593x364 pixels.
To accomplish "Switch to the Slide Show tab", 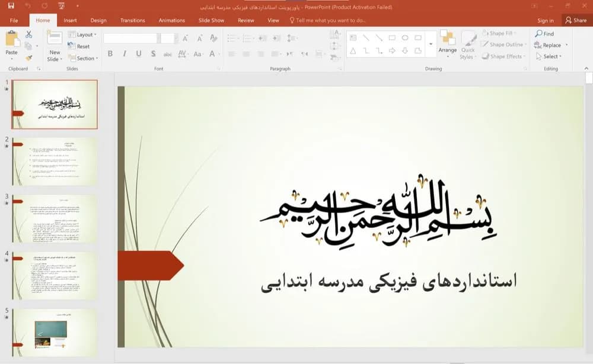I will click(x=212, y=20).
